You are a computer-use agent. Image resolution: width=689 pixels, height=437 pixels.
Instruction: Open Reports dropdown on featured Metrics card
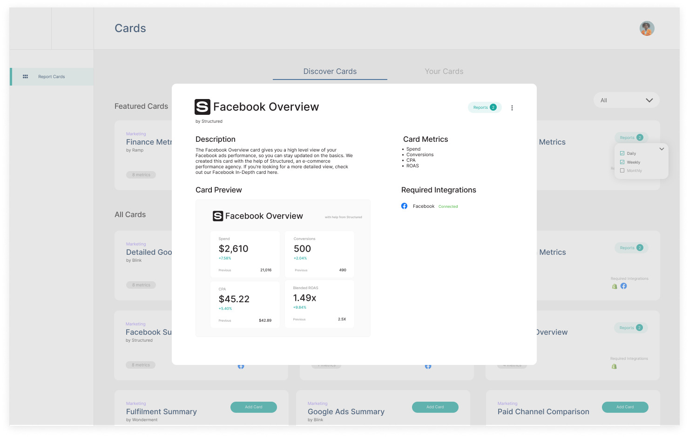pyautogui.click(x=631, y=138)
